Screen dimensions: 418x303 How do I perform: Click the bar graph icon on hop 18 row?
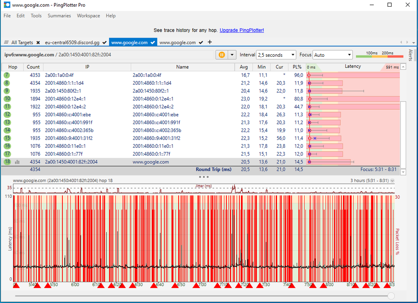point(17,162)
